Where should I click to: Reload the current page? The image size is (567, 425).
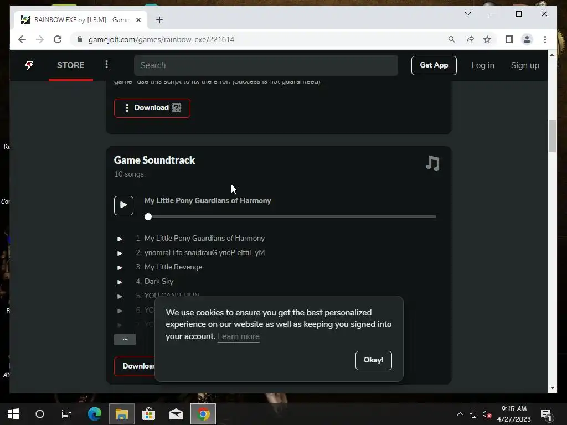click(x=58, y=39)
